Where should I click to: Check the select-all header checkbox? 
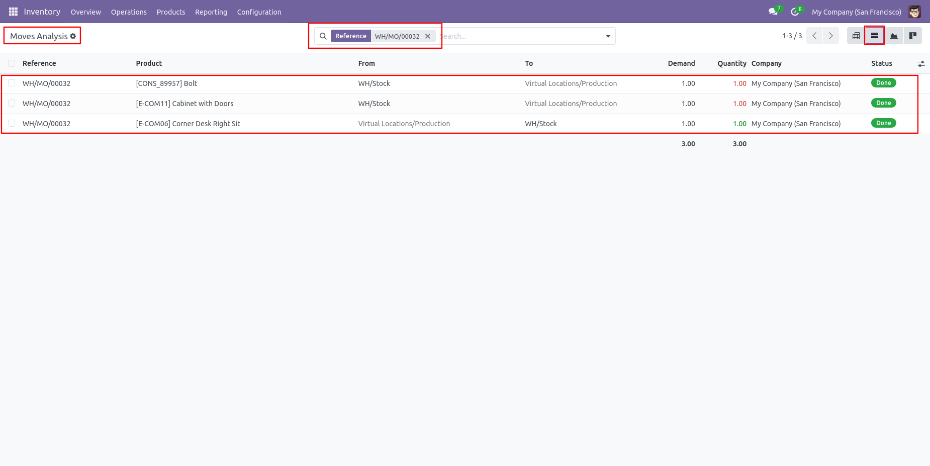click(x=12, y=63)
